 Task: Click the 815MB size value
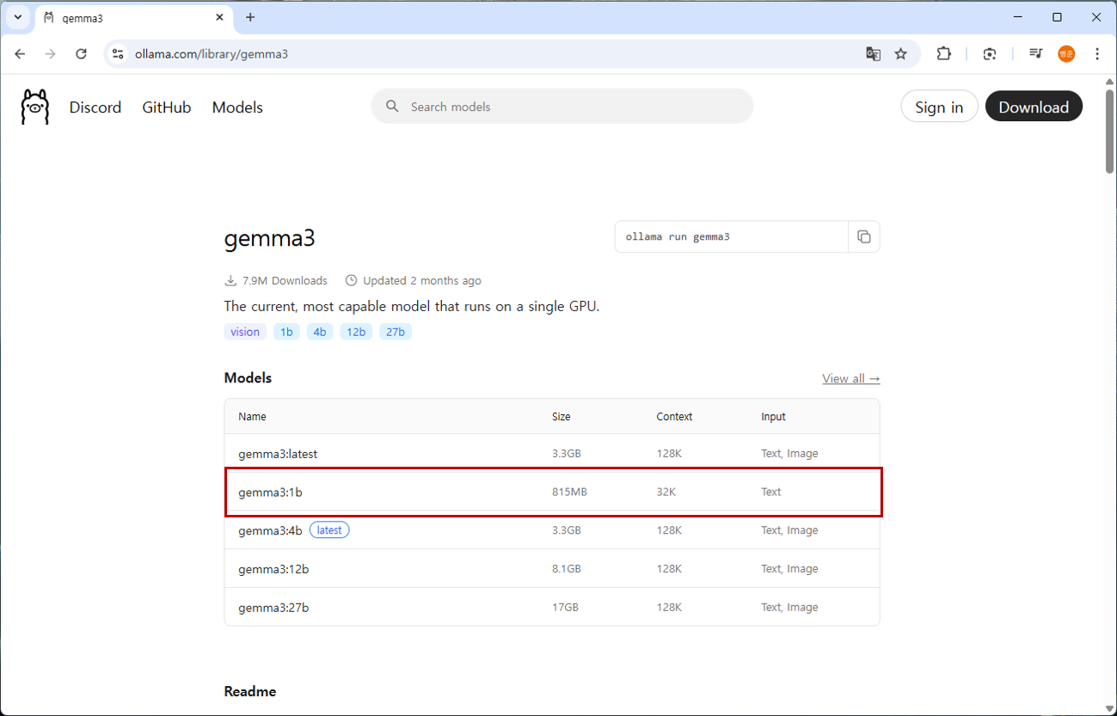coord(569,493)
